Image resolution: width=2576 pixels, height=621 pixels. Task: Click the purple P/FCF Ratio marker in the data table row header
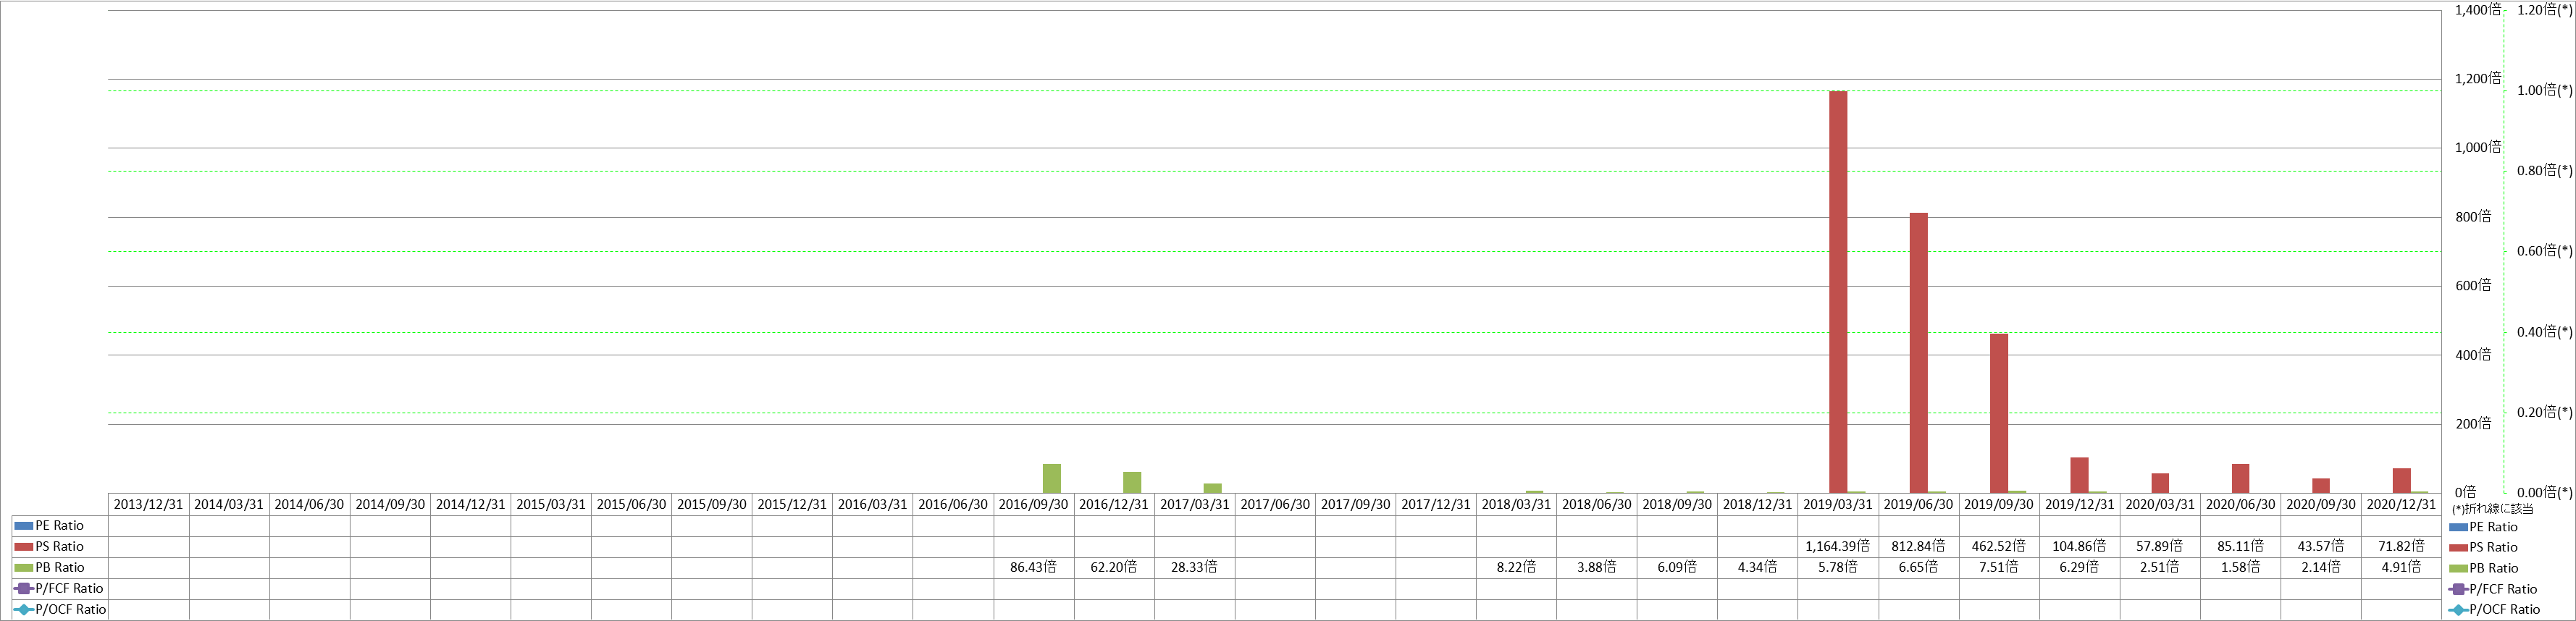pos(24,589)
